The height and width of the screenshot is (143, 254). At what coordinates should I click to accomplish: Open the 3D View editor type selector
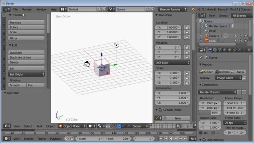(x=7, y=126)
